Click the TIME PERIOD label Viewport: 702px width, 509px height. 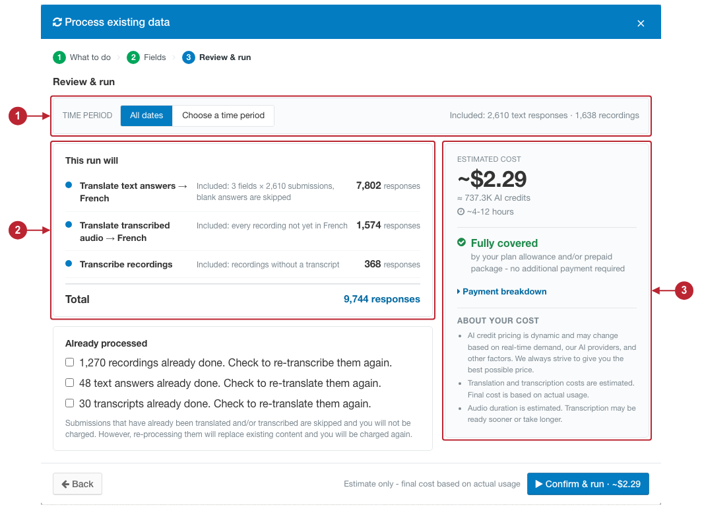[x=87, y=115]
